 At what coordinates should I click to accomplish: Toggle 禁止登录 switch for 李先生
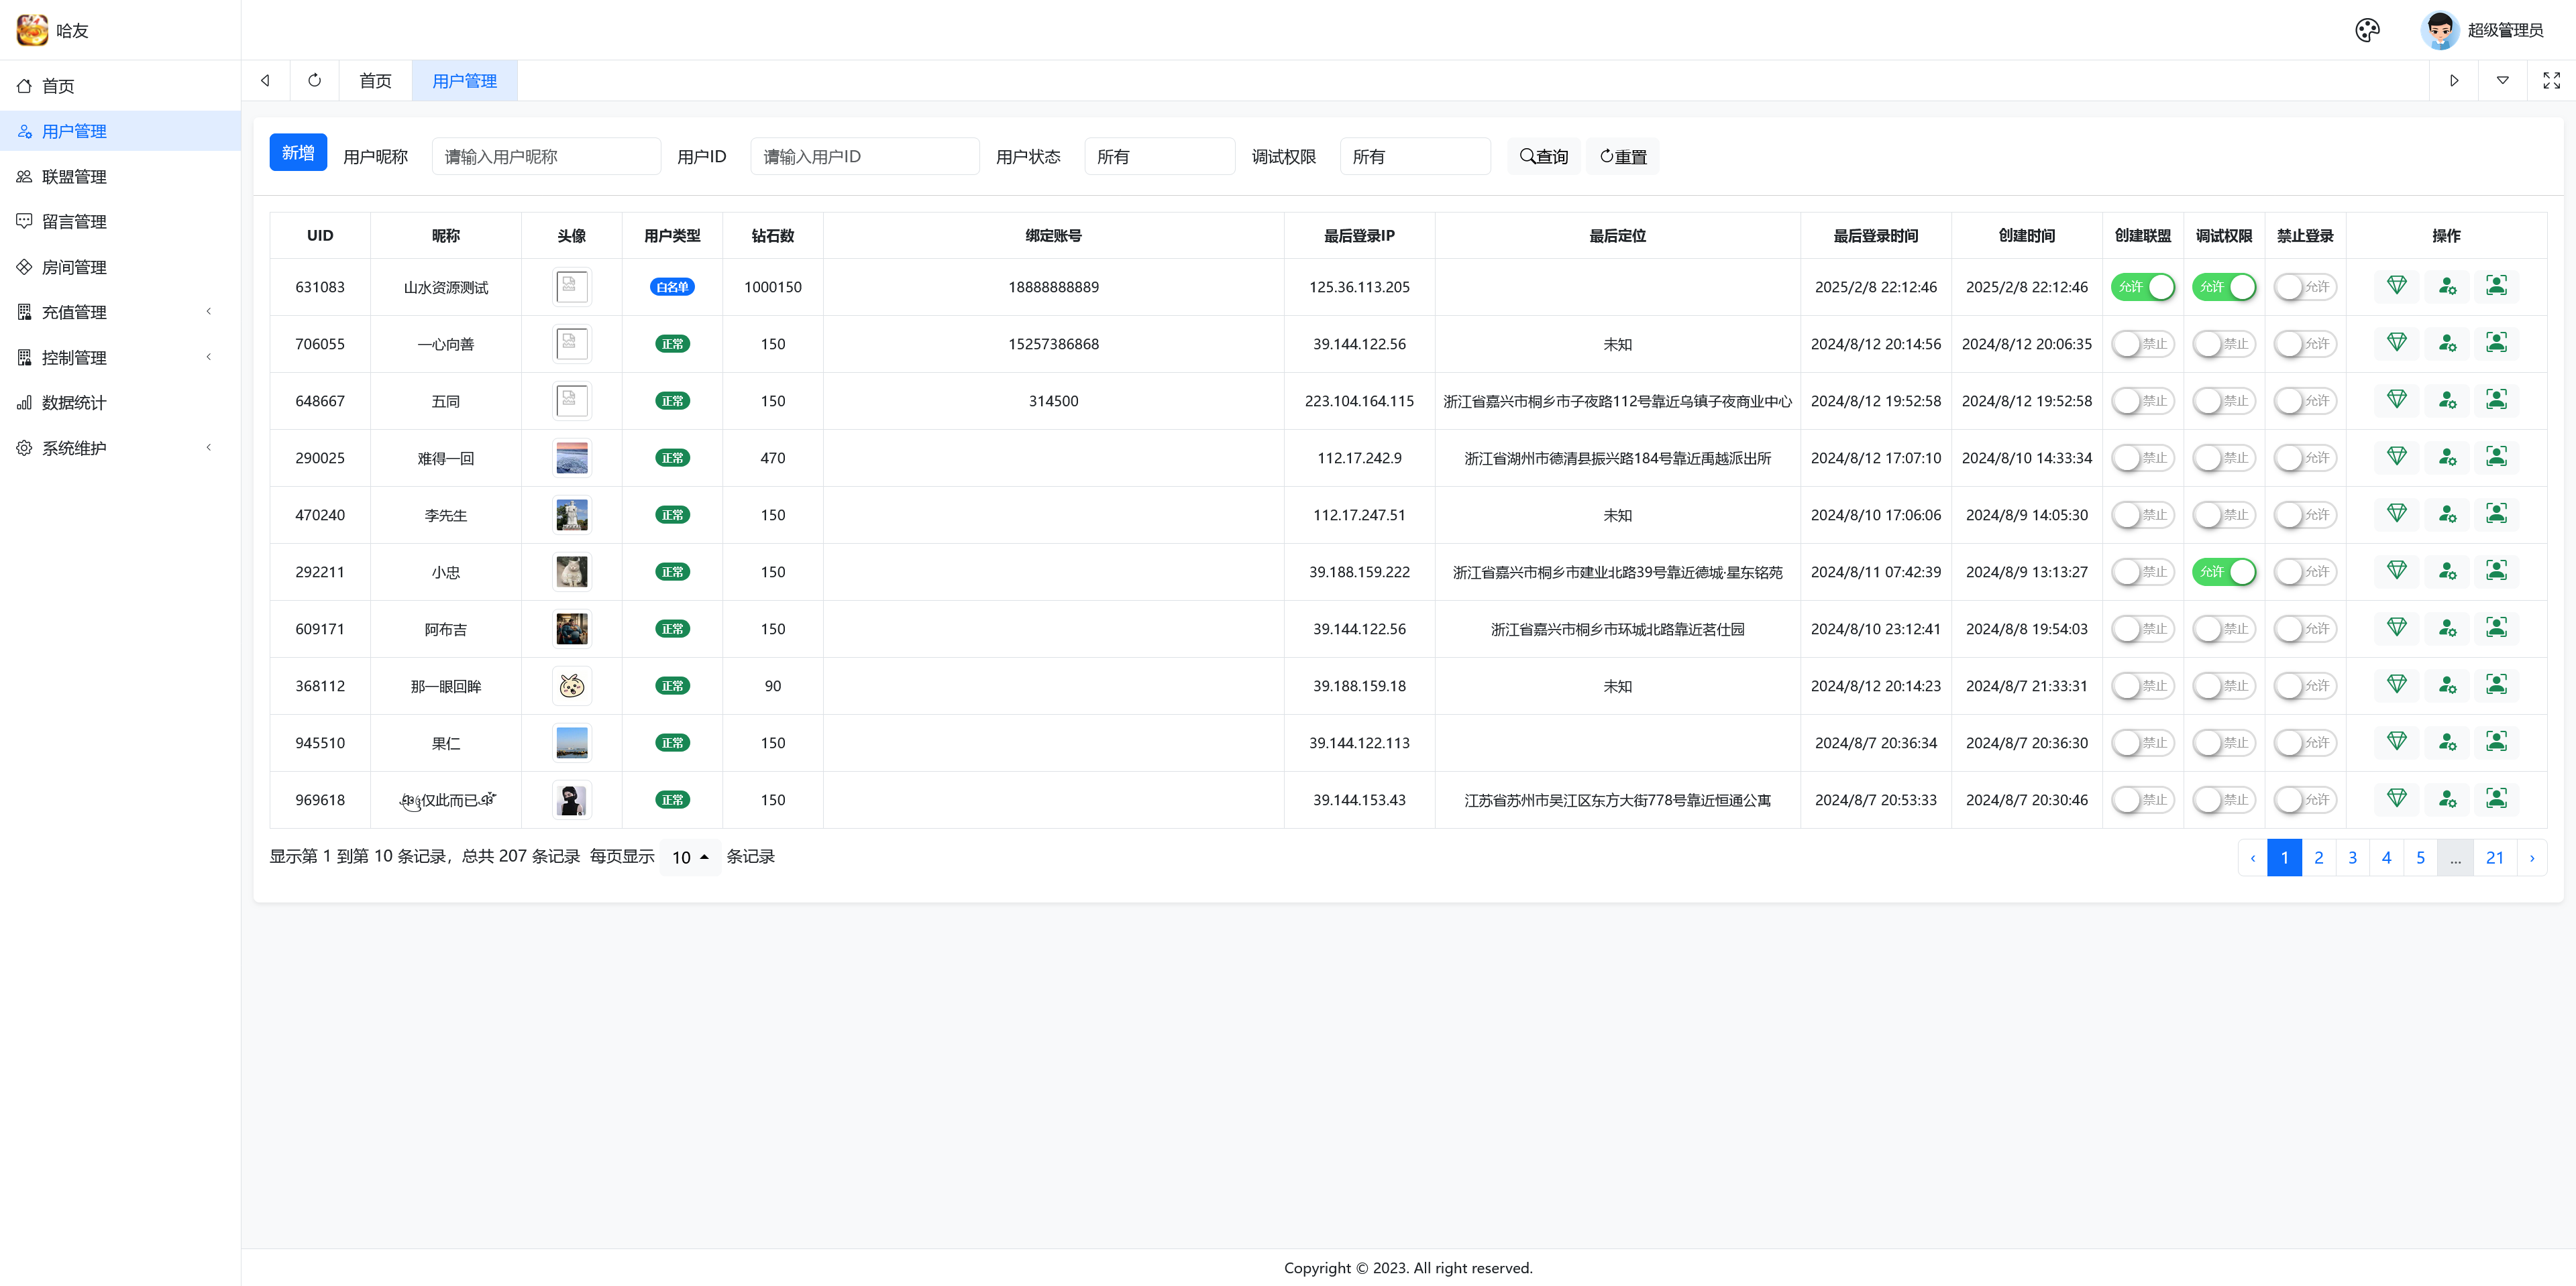pyautogui.click(x=2304, y=514)
